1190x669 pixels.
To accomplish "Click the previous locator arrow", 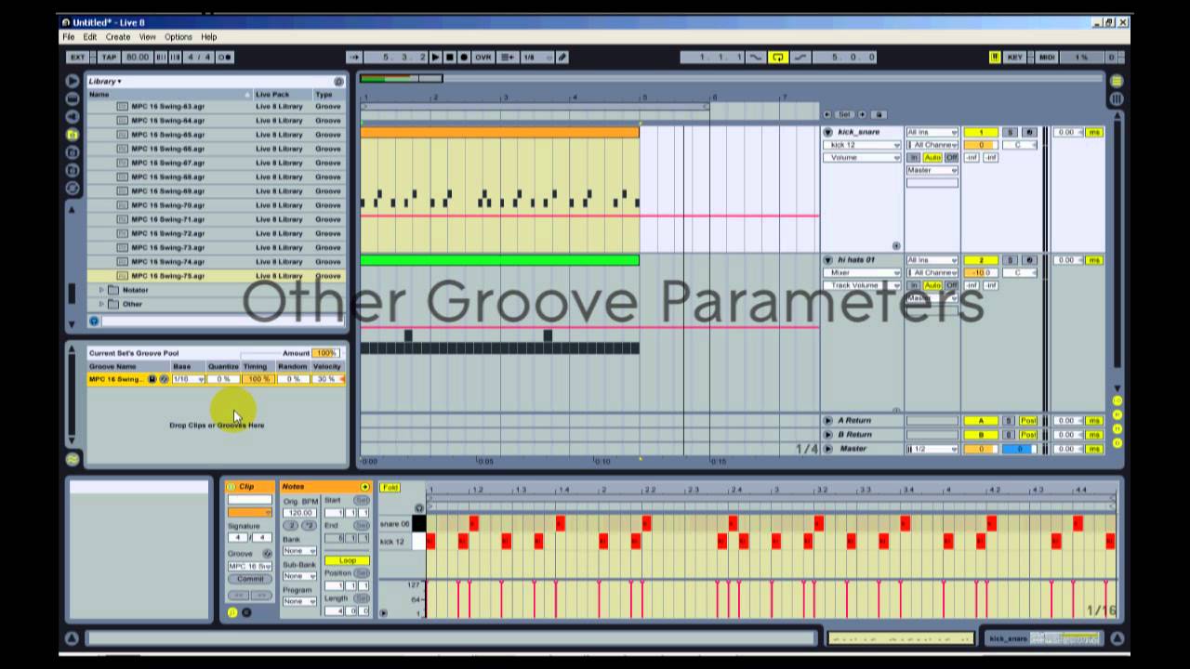I will (x=827, y=114).
